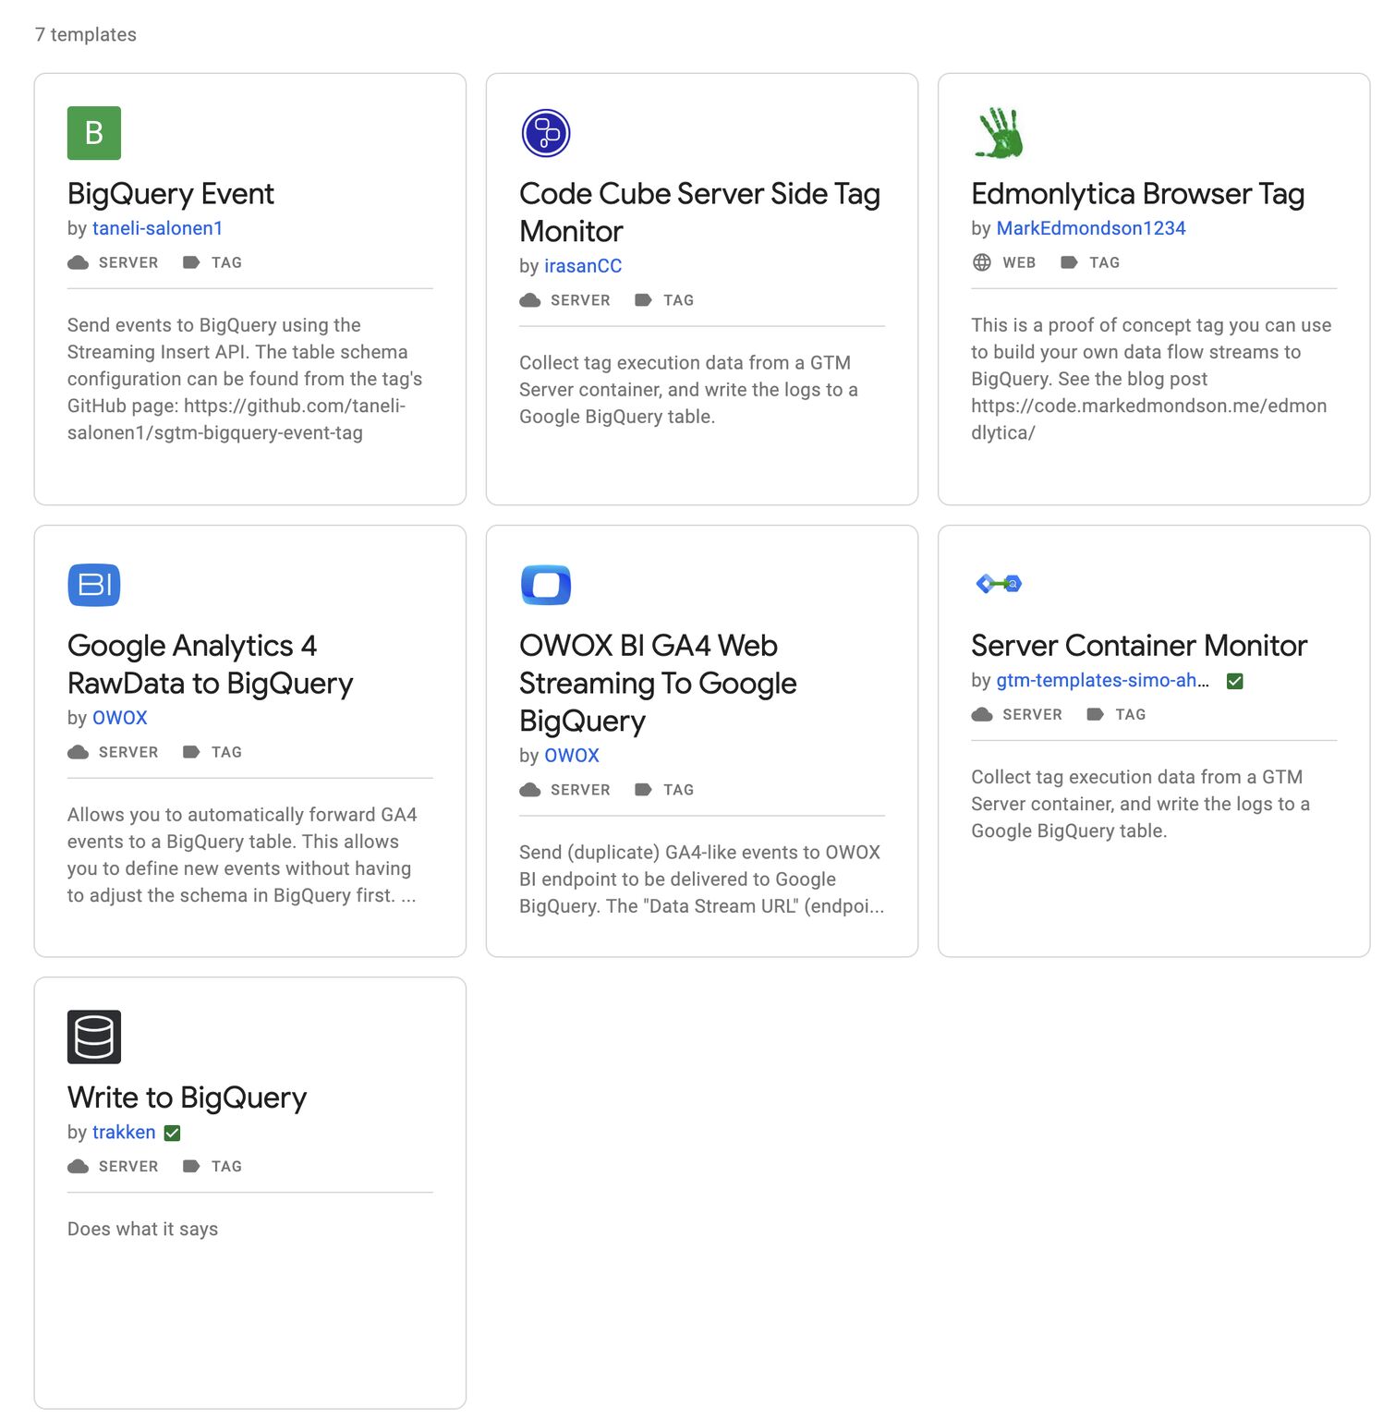The image size is (1395, 1419).
Task: Open OWOX link under Google Analytics 4 RawData
Action: [x=119, y=718]
